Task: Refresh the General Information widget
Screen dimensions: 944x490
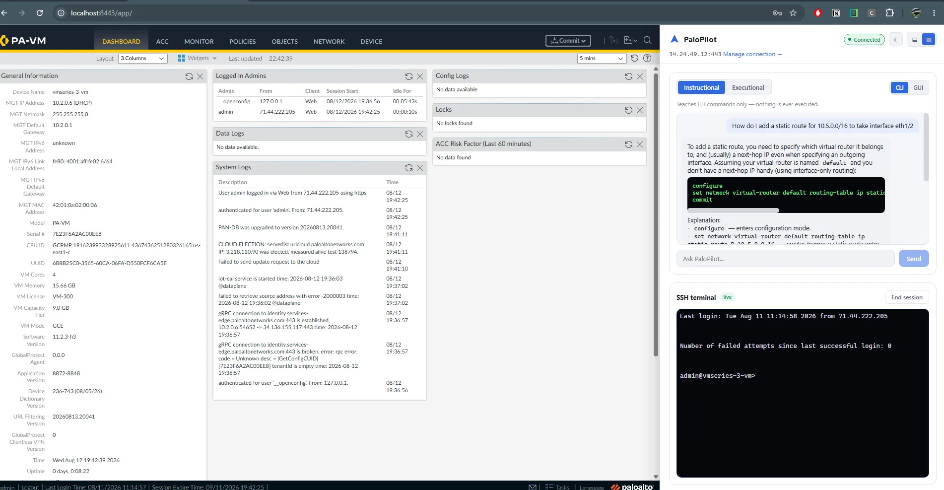Action: click(189, 76)
